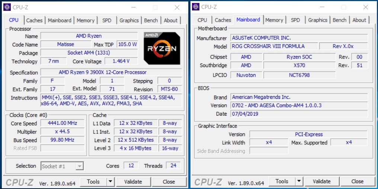Image resolution: width=378 pixels, height=189 pixels.
Task: Click Graphic Interface Version PCI-Express field
Action: [x=308, y=134]
